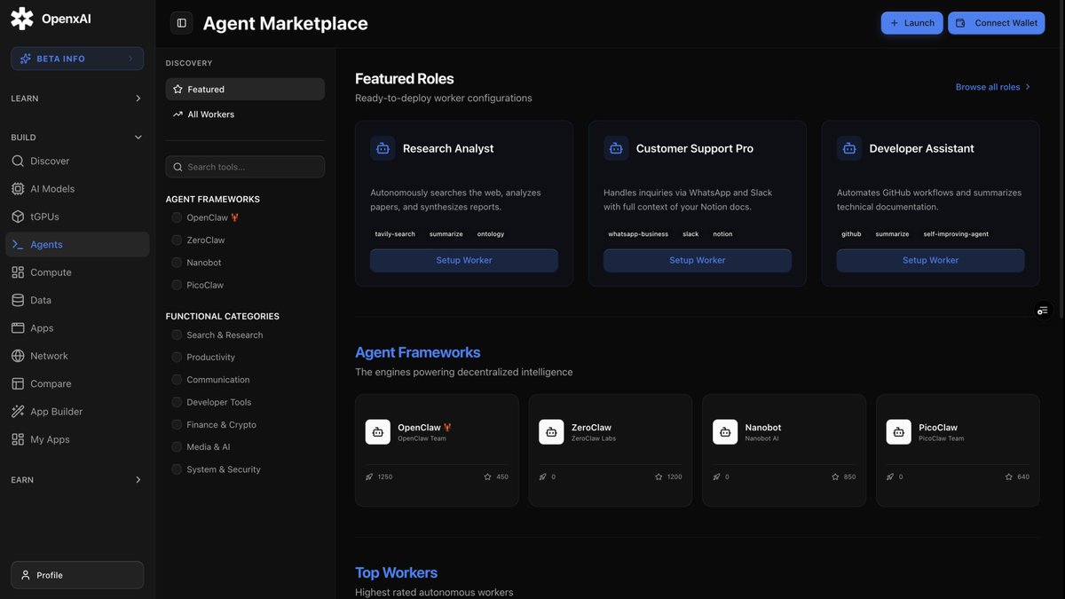Click the Apps window icon
The width and height of the screenshot is (1065, 599).
point(18,328)
